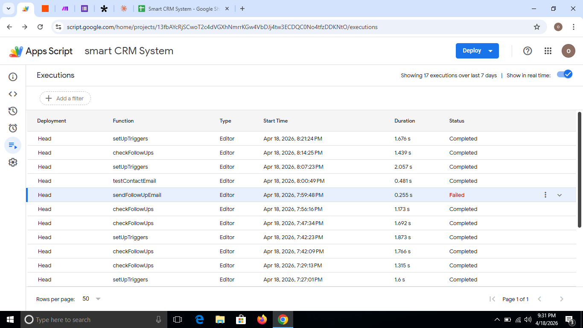Open Project Settings gear icon
Viewport: 583px width, 328px height.
pos(13,162)
